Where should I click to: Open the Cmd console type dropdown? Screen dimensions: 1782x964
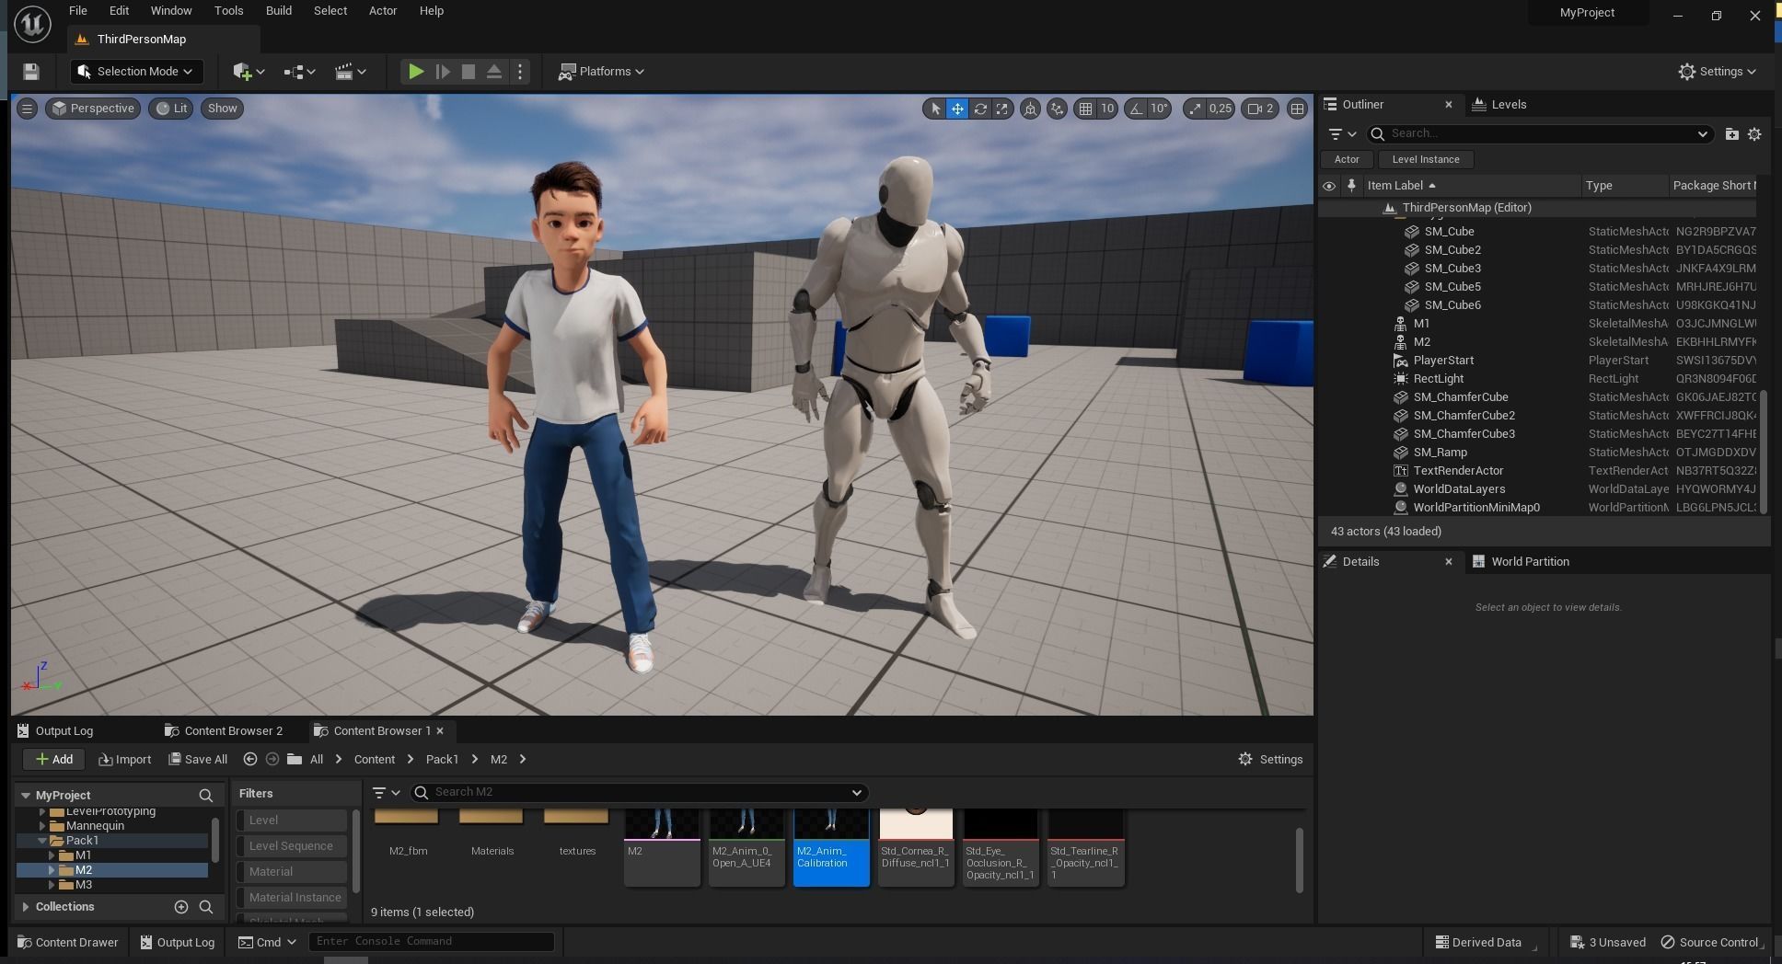coord(267,942)
